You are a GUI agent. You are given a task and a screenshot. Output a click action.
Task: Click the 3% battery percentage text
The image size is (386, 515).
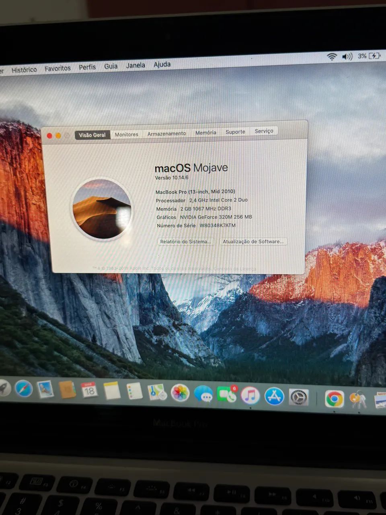click(362, 56)
